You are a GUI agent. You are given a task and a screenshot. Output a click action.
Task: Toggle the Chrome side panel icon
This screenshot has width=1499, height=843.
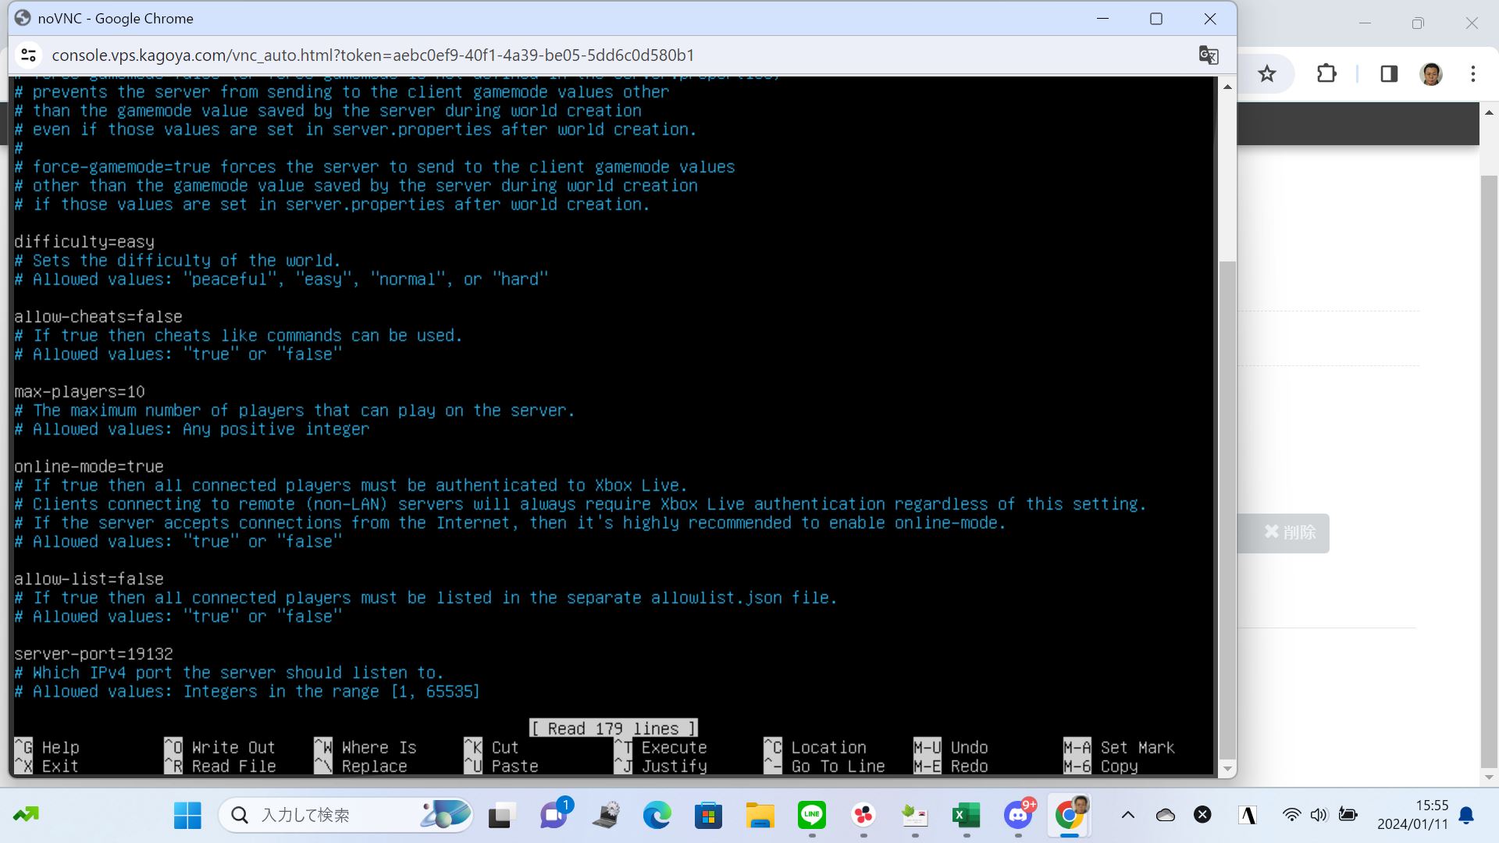click(x=1388, y=74)
